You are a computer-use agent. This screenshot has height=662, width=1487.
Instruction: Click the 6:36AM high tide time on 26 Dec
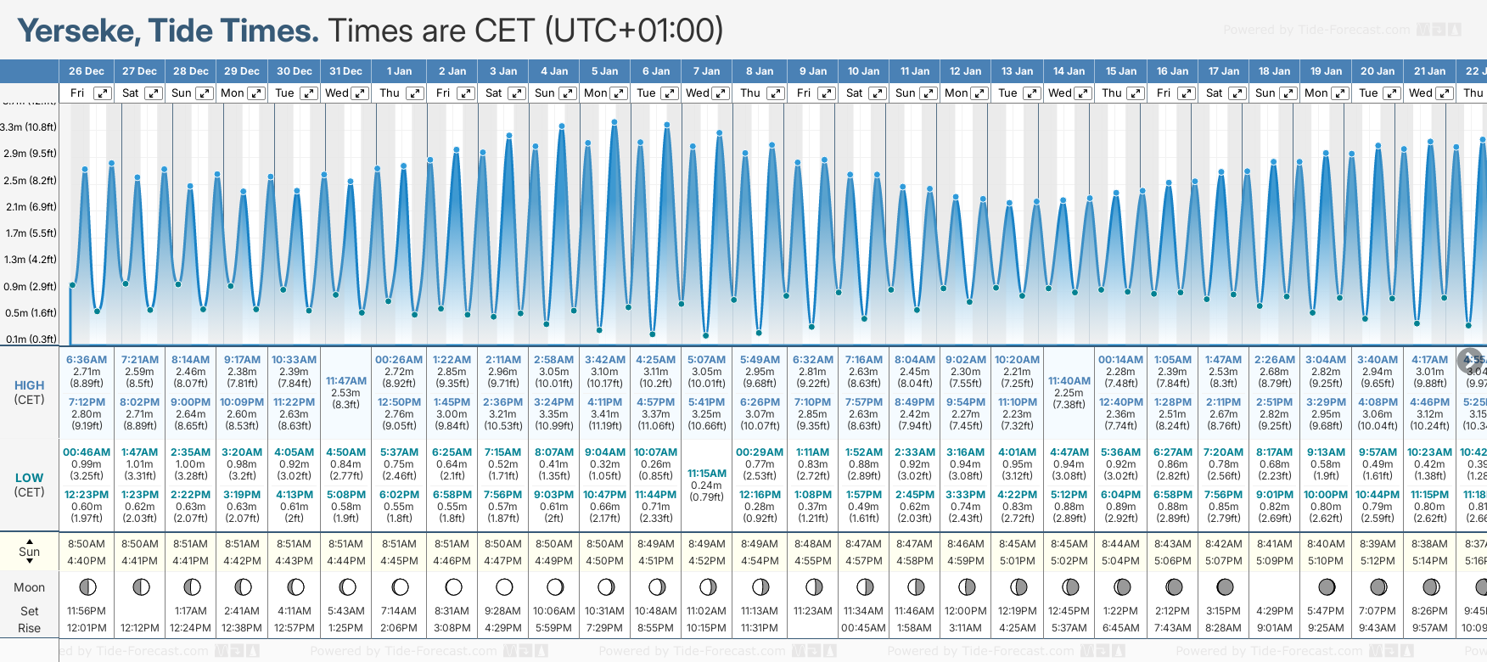pyautogui.click(x=87, y=360)
